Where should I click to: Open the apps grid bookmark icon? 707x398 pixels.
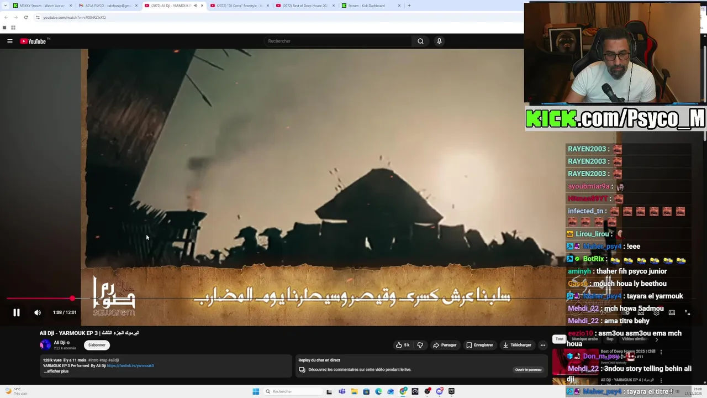(13, 28)
